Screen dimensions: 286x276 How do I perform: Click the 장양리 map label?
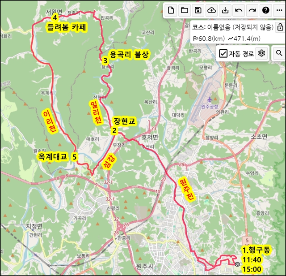211,138
